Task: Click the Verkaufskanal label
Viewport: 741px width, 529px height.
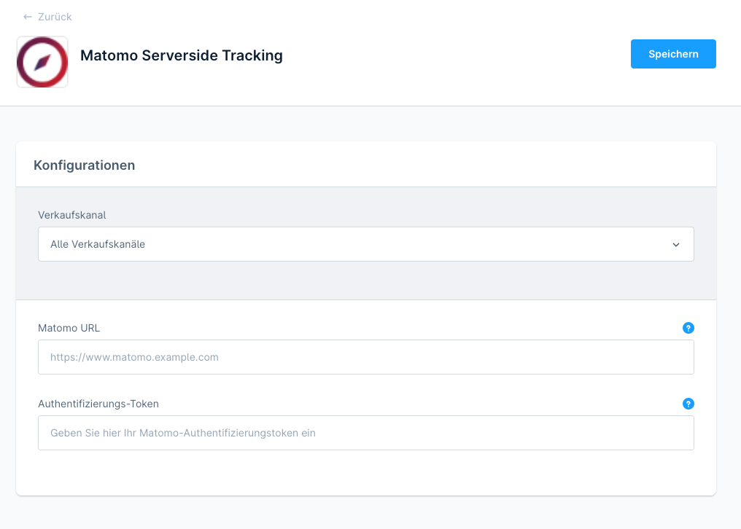Action: (x=71, y=215)
